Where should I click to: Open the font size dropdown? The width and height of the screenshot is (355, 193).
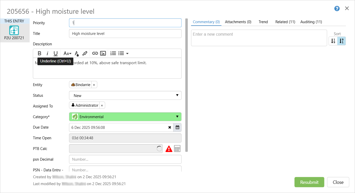(x=67, y=53)
